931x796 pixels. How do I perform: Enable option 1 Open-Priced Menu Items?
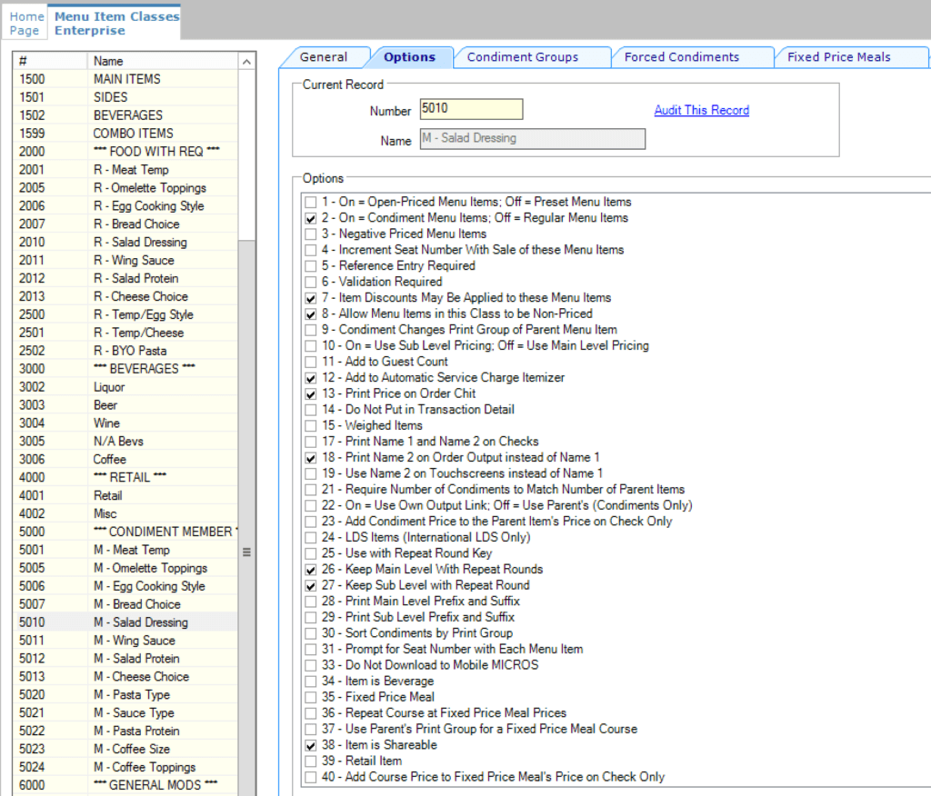click(x=311, y=203)
